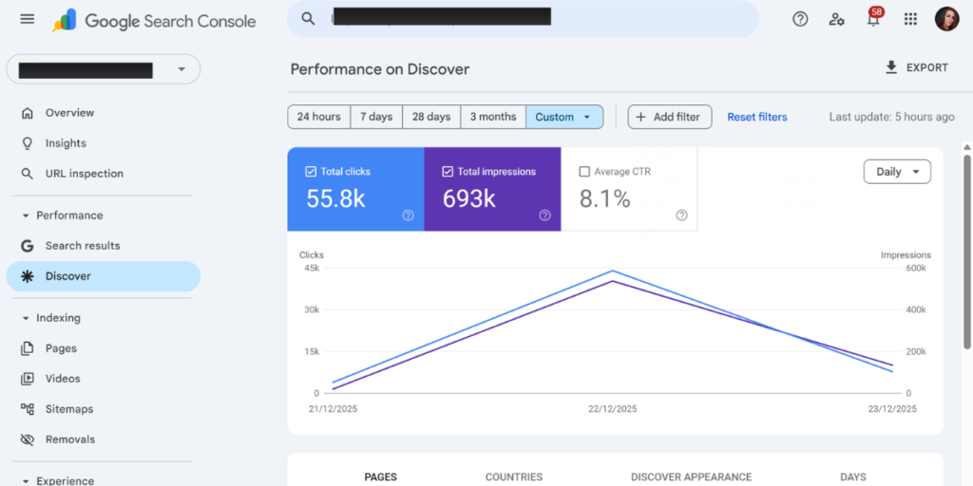Collapse the Performance sidebar section
Viewport: 973px width, 486px height.
click(26, 215)
